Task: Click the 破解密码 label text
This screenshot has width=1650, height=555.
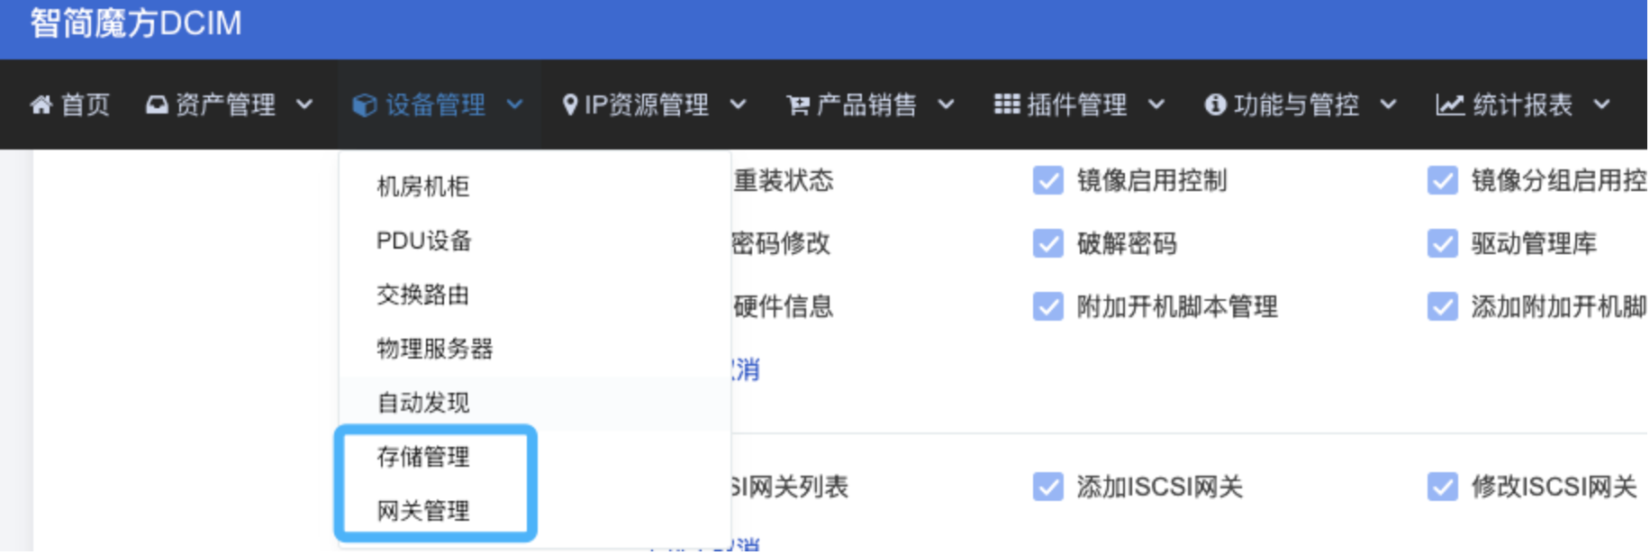Action: click(x=1127, y=243)
